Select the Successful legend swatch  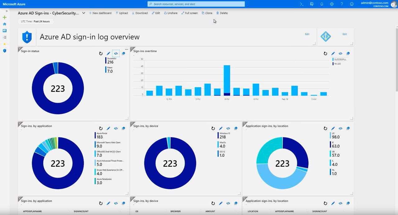tap(106, 60)
